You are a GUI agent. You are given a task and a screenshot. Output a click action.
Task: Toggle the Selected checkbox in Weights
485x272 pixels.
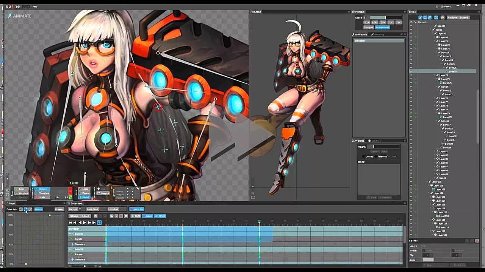[376, 156]
